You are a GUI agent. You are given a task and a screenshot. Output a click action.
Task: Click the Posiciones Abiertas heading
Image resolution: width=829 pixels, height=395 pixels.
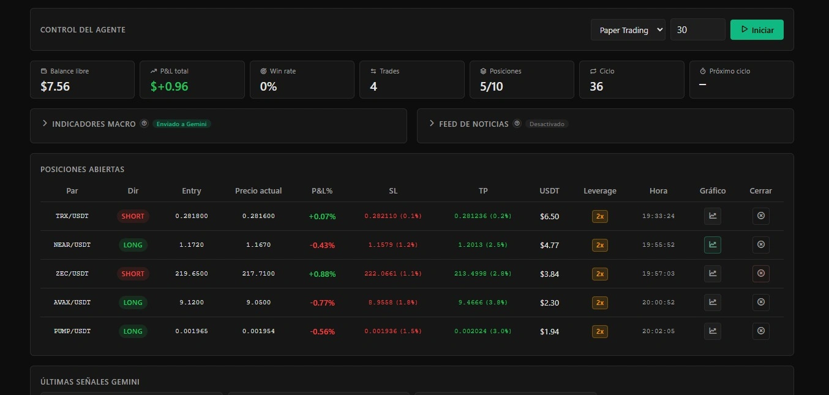click(82, 169)
